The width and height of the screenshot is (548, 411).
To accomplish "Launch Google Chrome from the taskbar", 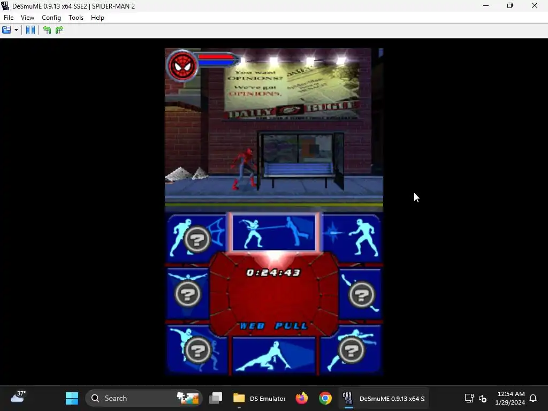I will (x=325, y=398).
